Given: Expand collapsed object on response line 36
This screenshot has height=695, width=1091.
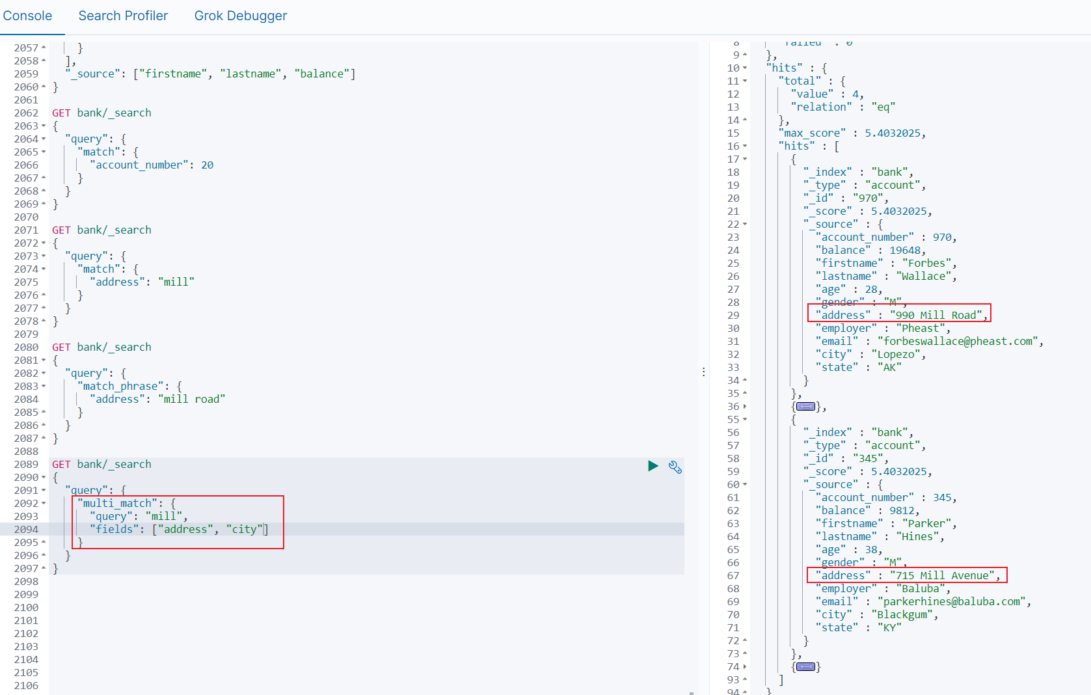Looking at the screenshot, I should click(x=805, y=407).
